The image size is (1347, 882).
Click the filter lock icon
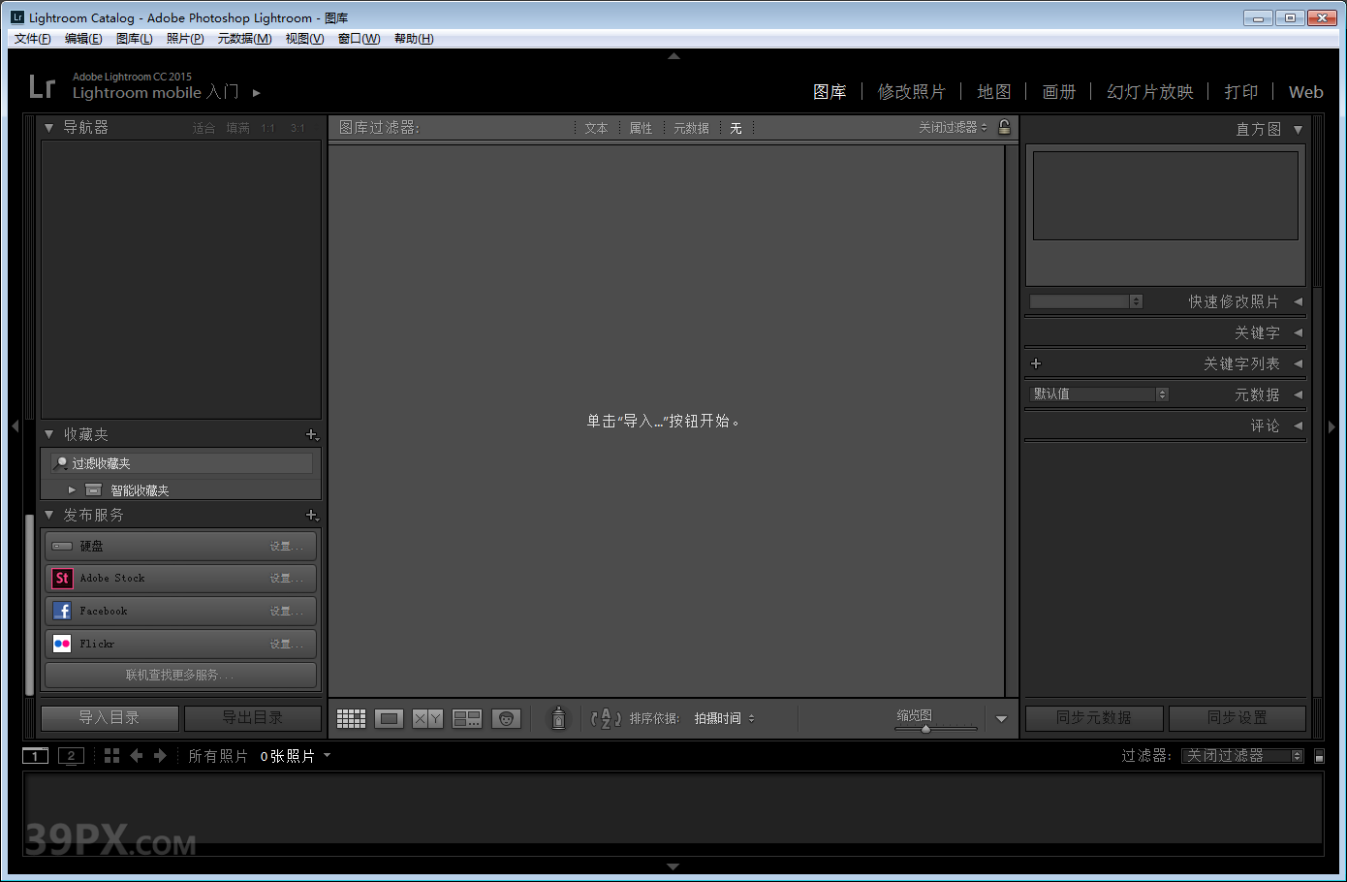click(1004, 127)
